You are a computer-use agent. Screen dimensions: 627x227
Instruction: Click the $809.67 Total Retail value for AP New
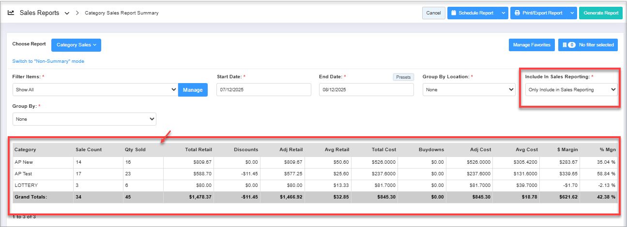point(201,162)
